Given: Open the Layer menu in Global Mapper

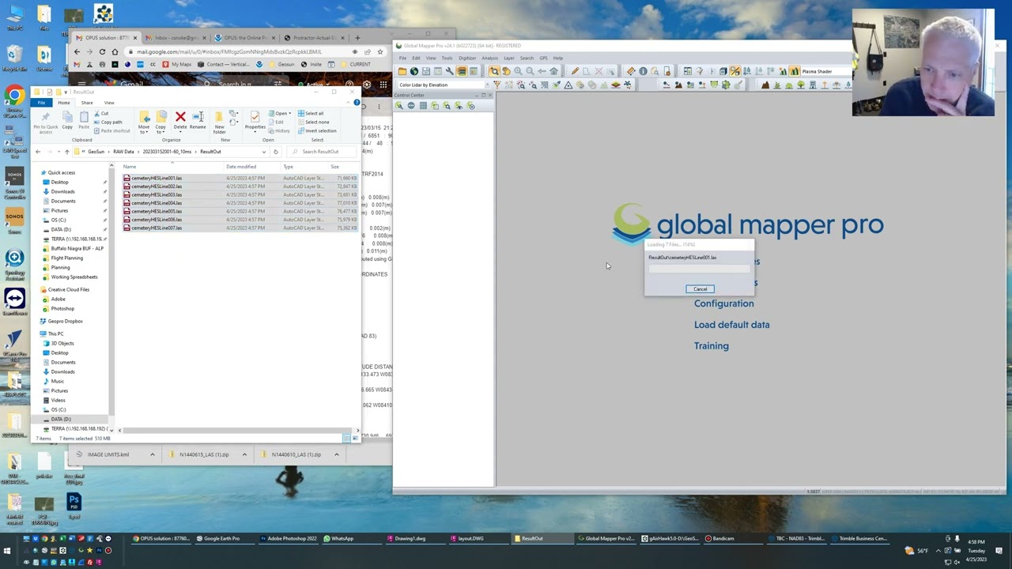Looking at the screenshot, I should tap(509, 58).
